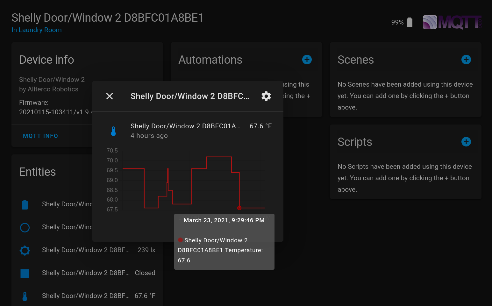Screen dimensions: 492x306
Task: Click the blue square icon beside Closed state
Action: tap(25, 274)
